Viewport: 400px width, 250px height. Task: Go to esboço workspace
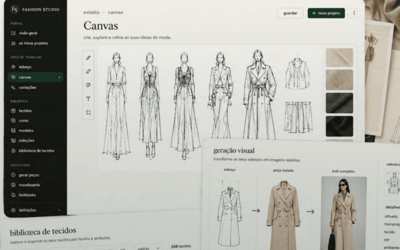(x=25, y=67)
